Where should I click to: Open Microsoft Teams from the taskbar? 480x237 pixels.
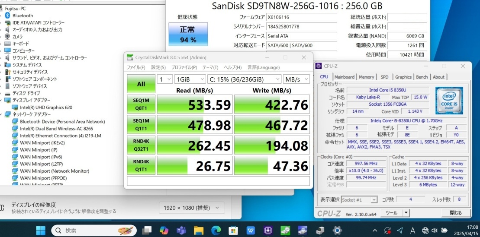[x=181, y=230]
